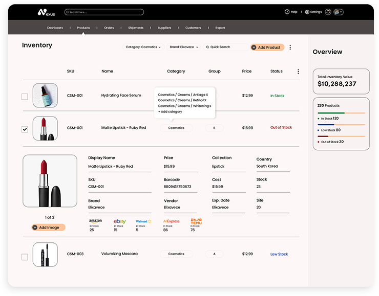
Task: Click the Add Product button
Action: (x=267, y=48)
